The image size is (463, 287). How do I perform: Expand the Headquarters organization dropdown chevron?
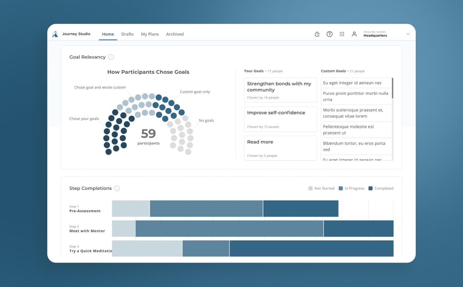pos(408,34)
